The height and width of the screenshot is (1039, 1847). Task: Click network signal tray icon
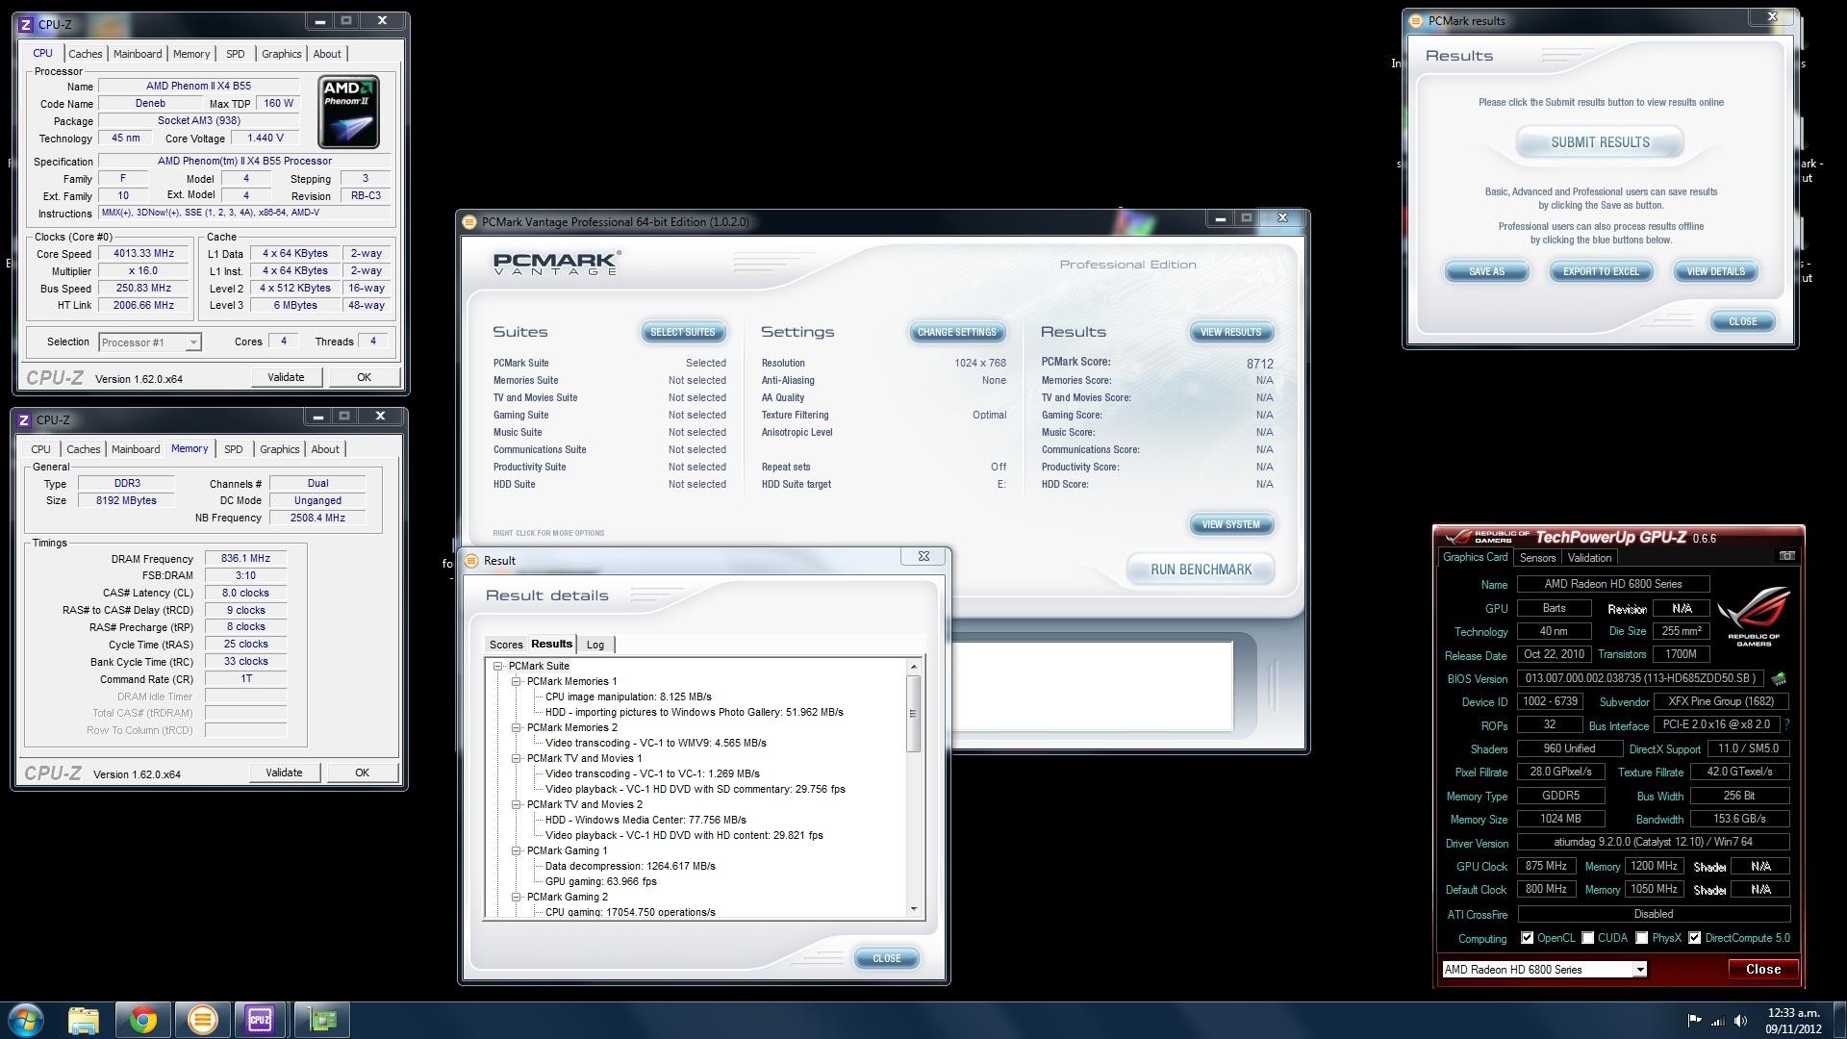(x=1718, y=1021)
